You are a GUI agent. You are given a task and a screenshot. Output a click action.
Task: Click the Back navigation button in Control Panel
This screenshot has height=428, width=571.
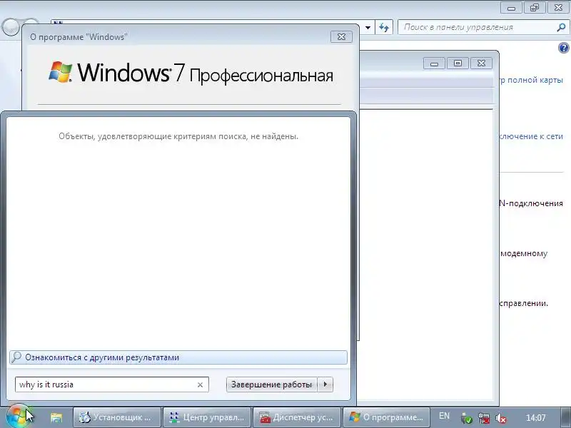click(x=10, y=27)
